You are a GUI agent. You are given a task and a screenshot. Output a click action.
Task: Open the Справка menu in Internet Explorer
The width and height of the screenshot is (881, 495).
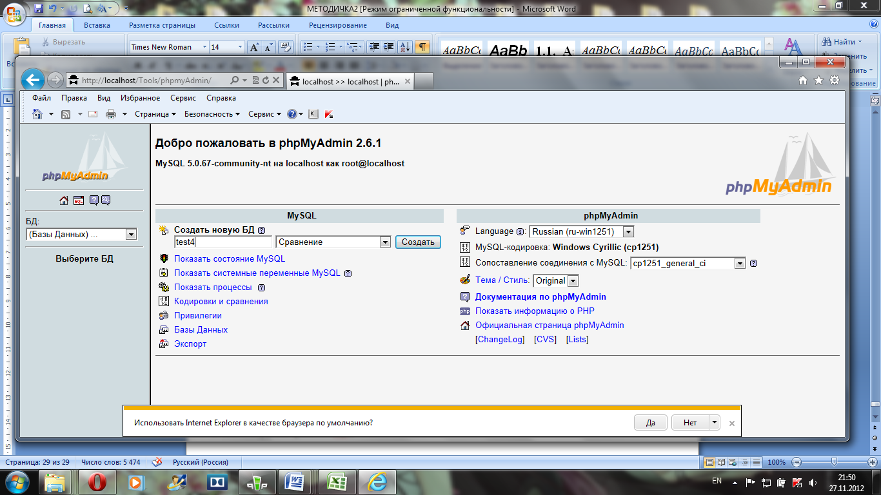[221, 98]
